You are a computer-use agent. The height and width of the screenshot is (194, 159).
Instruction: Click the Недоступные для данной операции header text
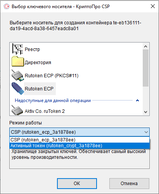coord(53,100)
